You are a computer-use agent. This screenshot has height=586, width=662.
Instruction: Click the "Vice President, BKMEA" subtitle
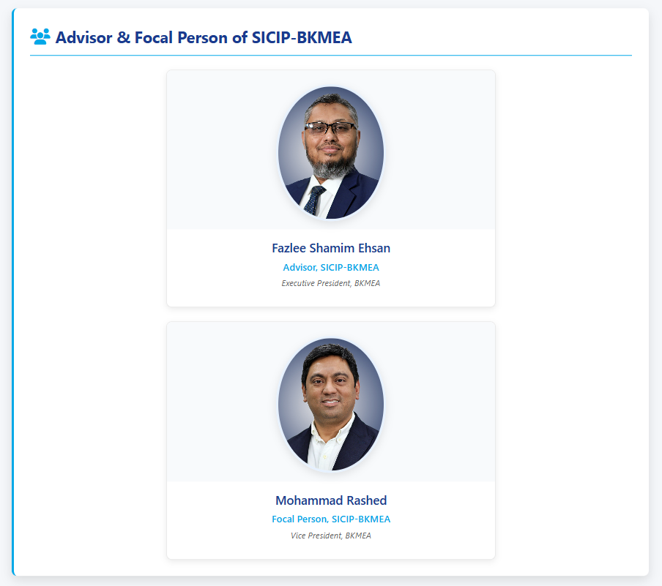(331, 536)
